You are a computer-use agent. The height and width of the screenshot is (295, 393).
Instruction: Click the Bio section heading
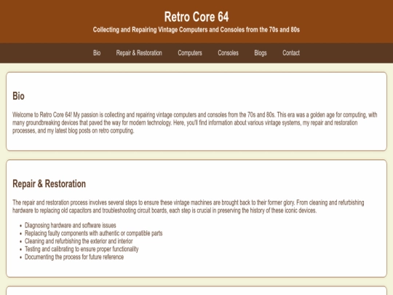pos(18,96)
